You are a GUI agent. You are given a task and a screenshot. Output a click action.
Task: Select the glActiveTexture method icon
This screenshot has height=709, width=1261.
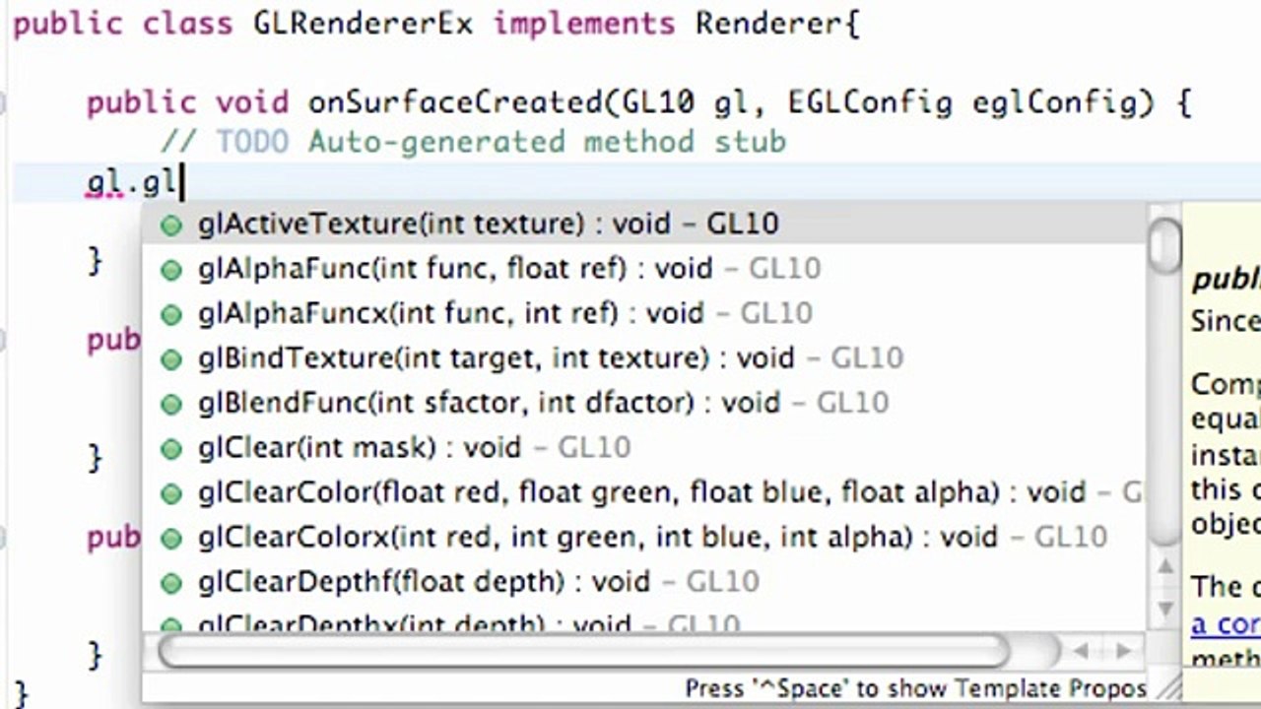pos(171,226)
